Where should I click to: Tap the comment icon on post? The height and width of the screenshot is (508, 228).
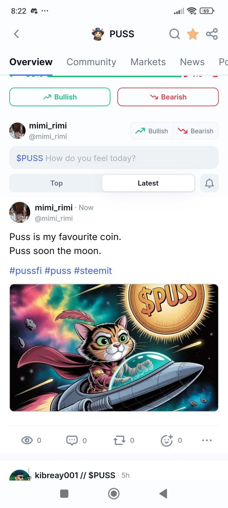(x=72, y=440)
